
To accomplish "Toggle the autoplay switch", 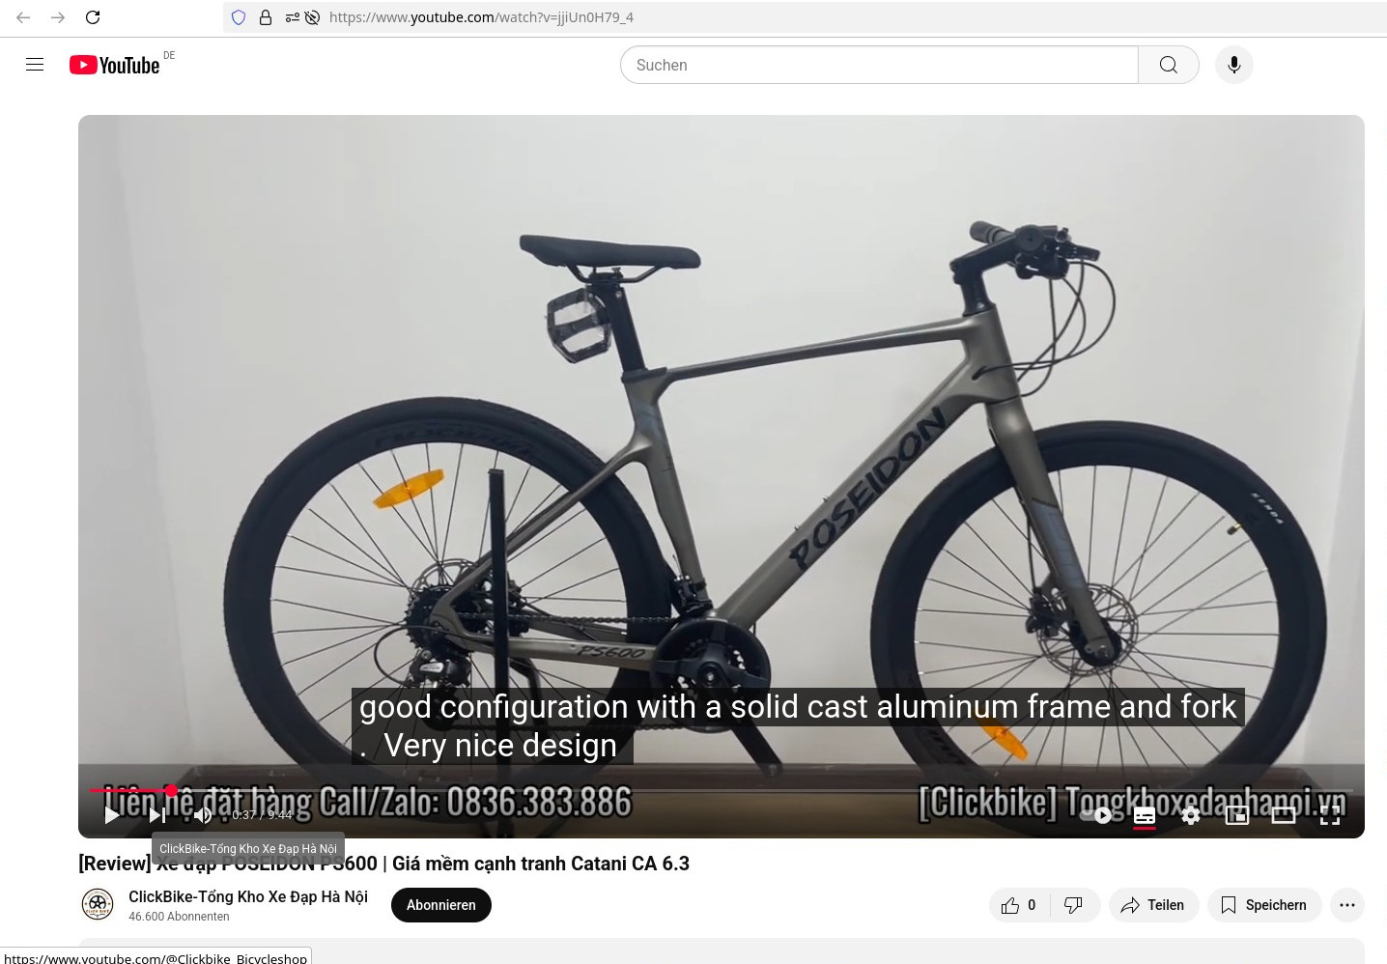I will [x=1098, y=815].
